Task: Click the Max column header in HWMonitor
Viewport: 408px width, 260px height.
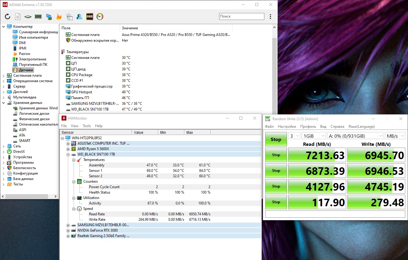Action: (197, 133)
